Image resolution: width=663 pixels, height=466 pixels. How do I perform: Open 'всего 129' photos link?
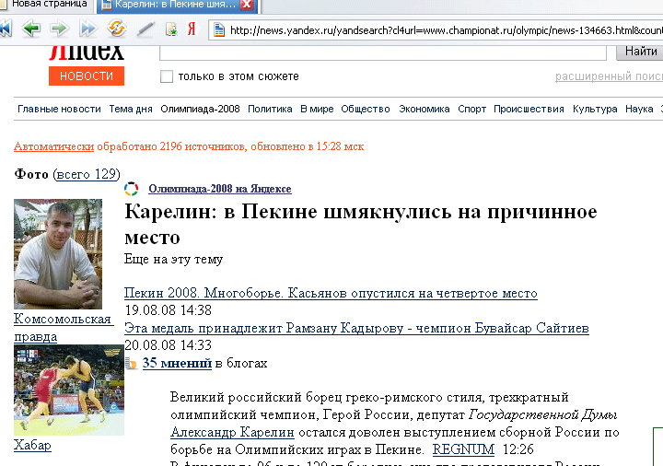pos(87,174)
